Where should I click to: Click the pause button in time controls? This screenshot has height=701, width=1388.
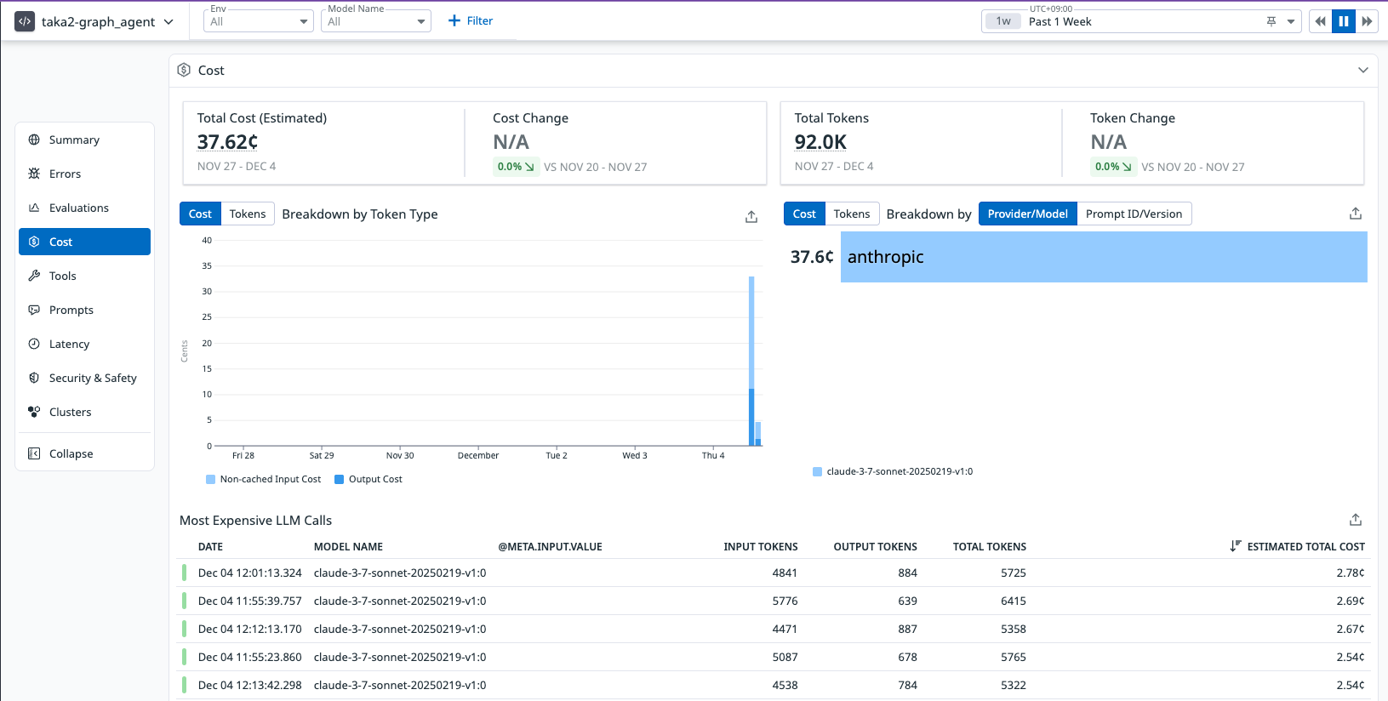coord(1344,21)
